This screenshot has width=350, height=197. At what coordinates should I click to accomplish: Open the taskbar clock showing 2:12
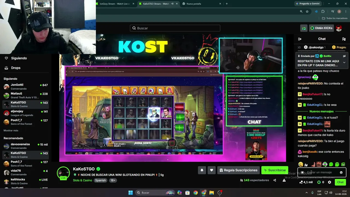pos(341,193)
